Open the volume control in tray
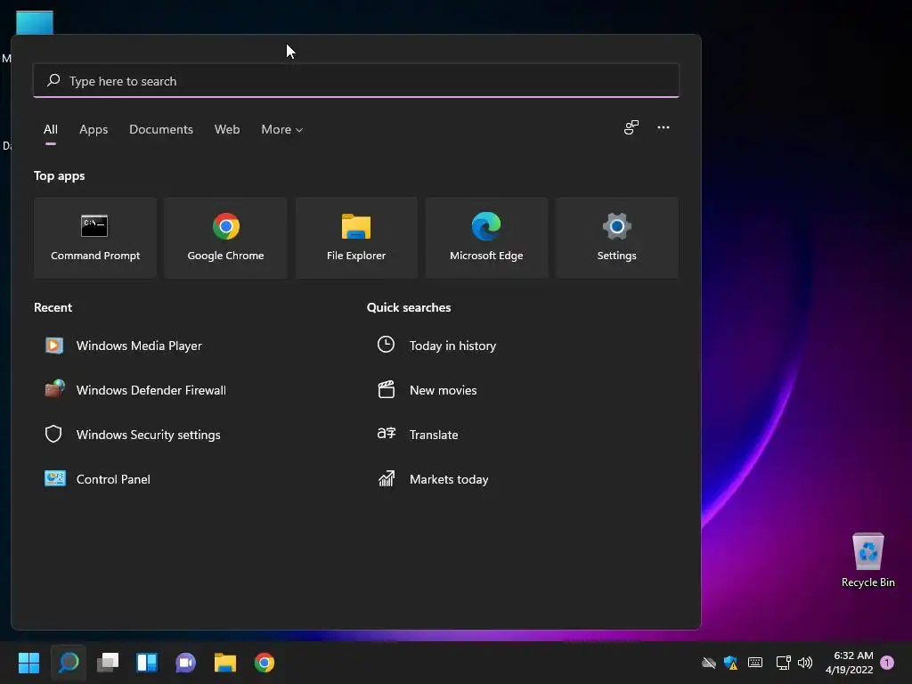The width and height of the screenshot is (912, 684). point(805,663)
